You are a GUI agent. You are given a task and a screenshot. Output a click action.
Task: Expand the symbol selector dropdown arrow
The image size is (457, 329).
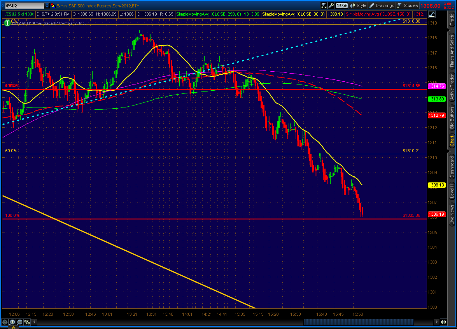pos(47,6)
